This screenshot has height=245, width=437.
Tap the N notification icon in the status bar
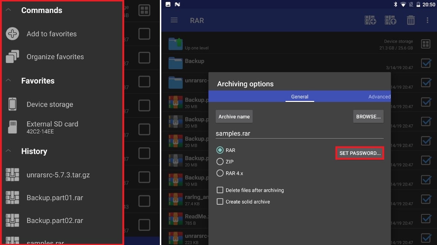(177, 4)
